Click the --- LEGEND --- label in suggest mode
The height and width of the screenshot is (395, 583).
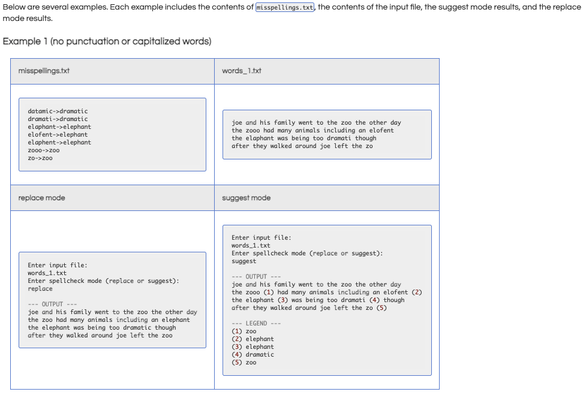click(256, 323)
